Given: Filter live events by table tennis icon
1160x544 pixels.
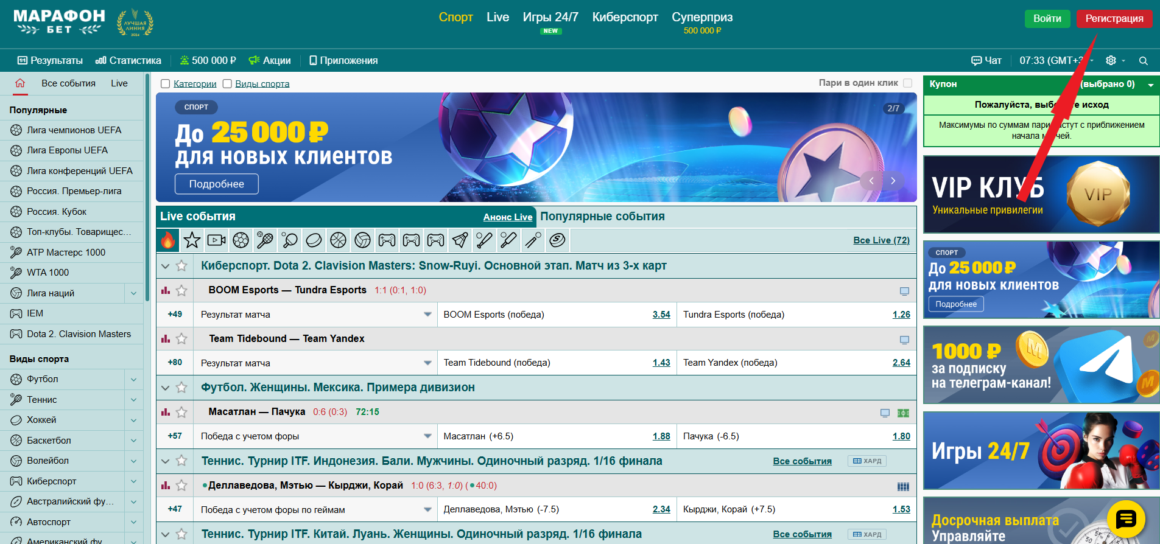Looking at the screenshot, I should (x=290, y=240).
